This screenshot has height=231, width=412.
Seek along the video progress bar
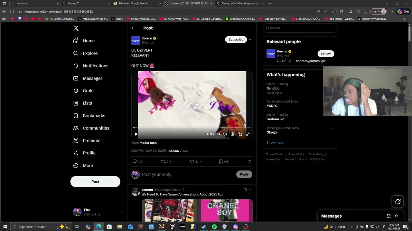click(192, 128)
